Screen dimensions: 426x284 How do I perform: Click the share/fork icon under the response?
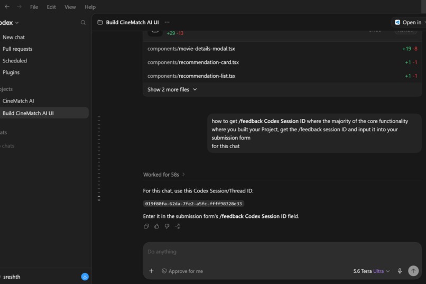point(177,226)
